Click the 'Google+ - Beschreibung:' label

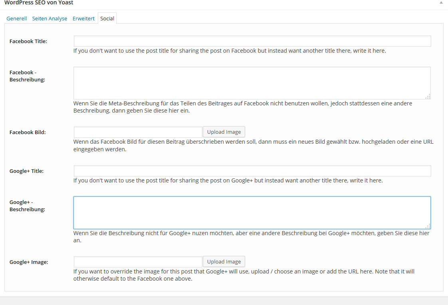pos(28,206)
